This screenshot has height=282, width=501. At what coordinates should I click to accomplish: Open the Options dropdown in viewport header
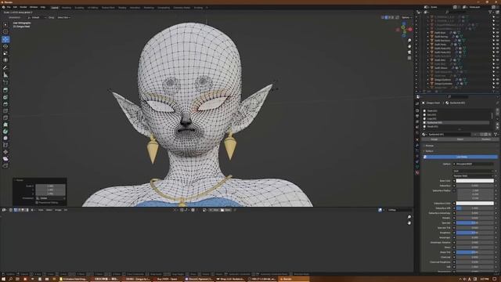pos(406,17)
